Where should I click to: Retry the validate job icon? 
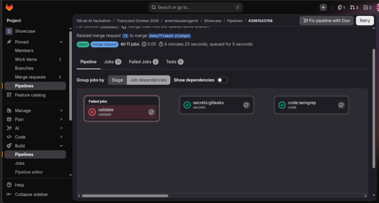(151, 112)
